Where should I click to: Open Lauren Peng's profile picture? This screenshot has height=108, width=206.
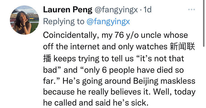click(24, 20)
